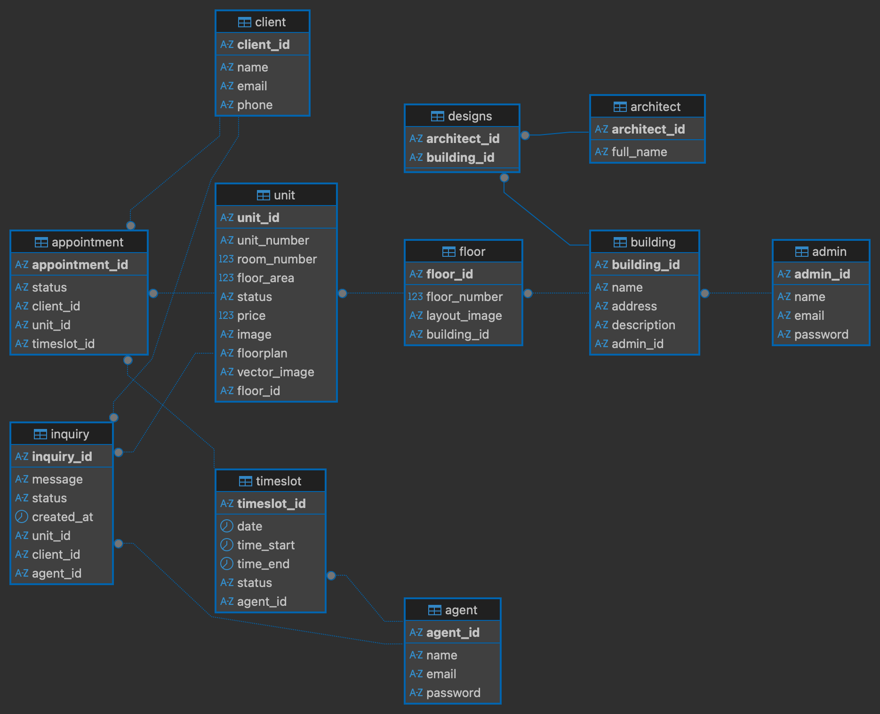Select the designs table title
This screenshot has height=714, width=880.
pyautogui.click(x=470, y=116)
